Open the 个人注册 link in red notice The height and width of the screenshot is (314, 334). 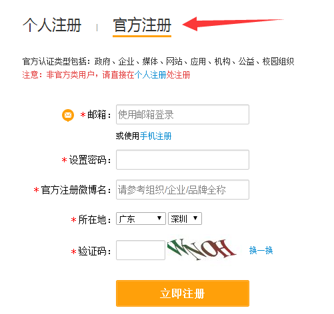click(x=150, y=75)
